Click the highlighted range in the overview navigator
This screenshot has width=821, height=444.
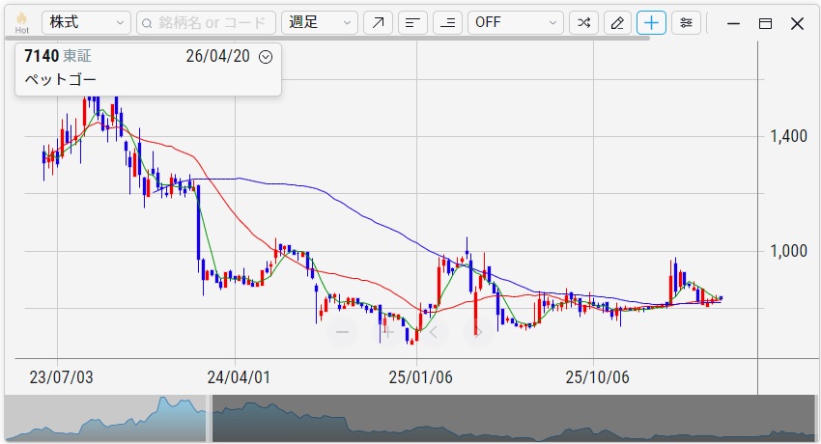click(106, 419)
